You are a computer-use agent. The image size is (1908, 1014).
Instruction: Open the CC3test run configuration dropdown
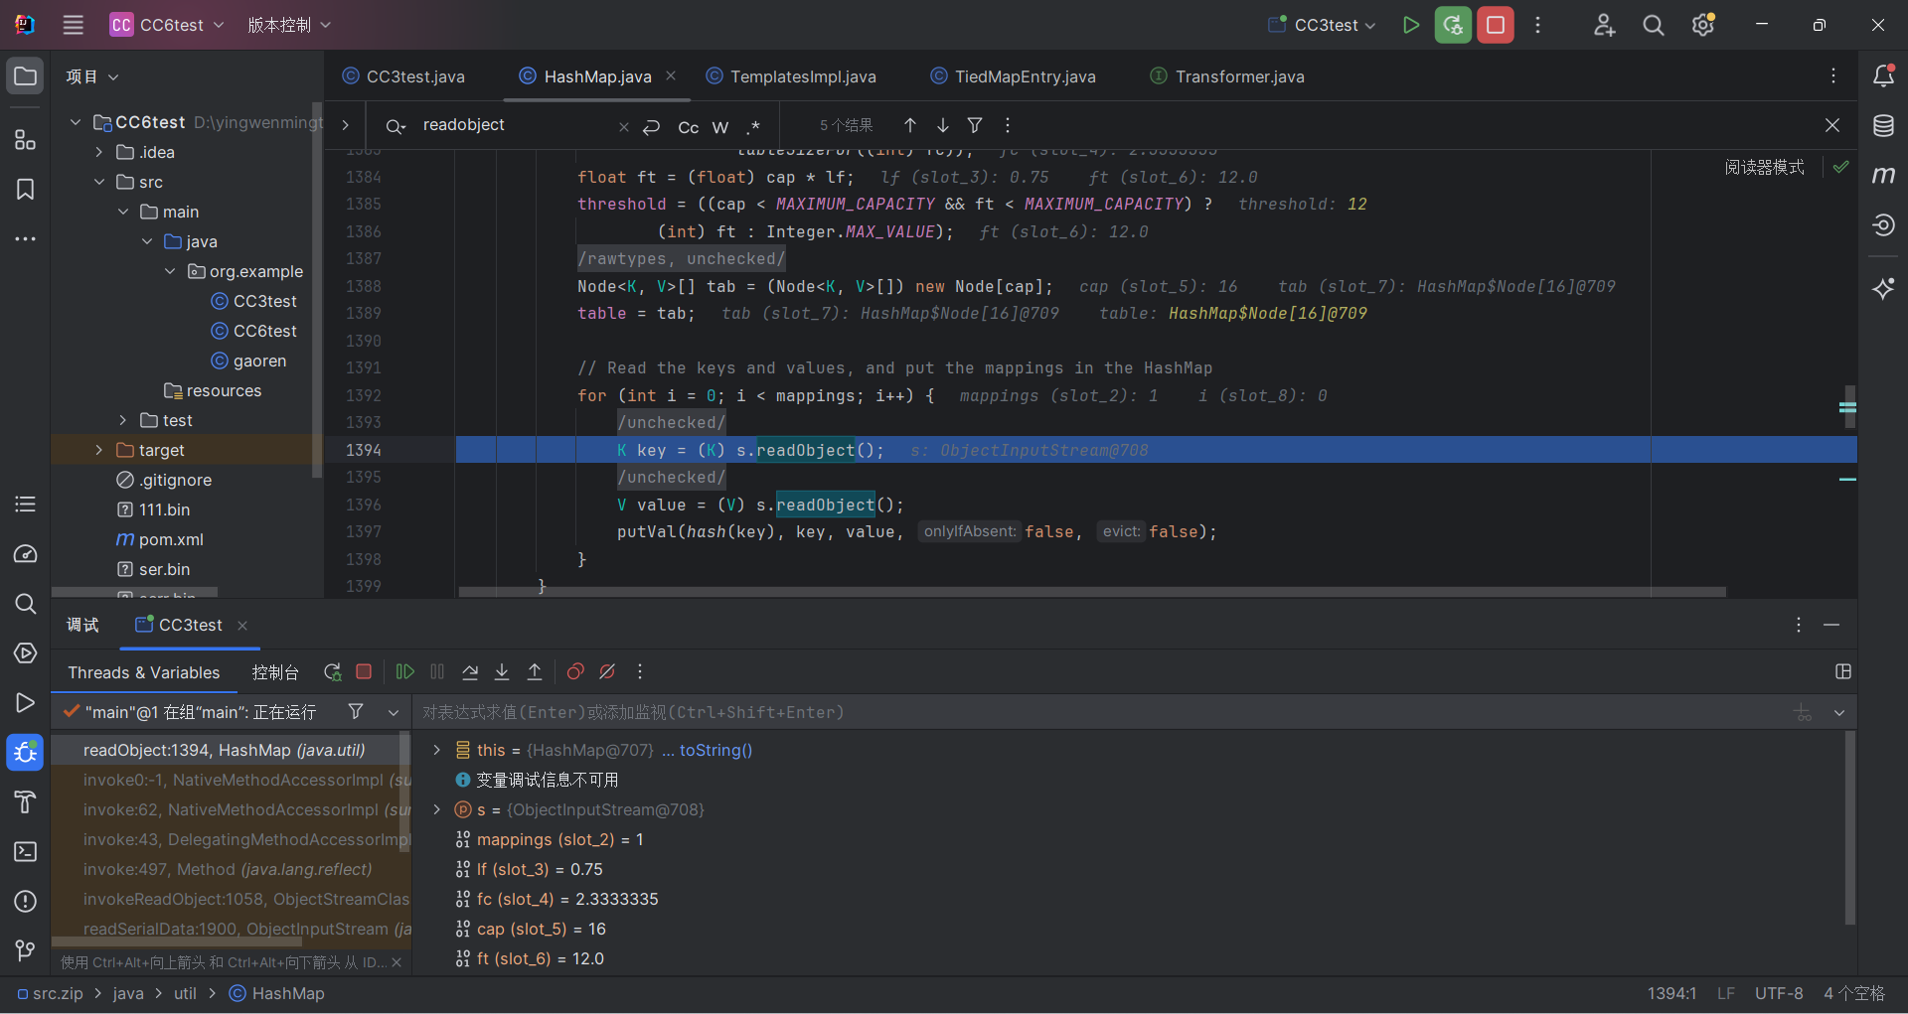1325,25
